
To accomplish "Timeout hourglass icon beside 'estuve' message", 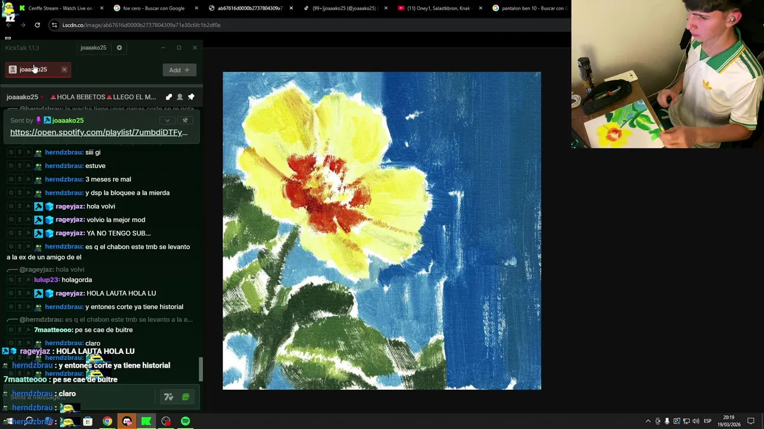I will (x=19, y=166).
